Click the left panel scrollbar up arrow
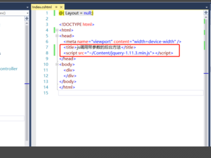 (27, 23)
